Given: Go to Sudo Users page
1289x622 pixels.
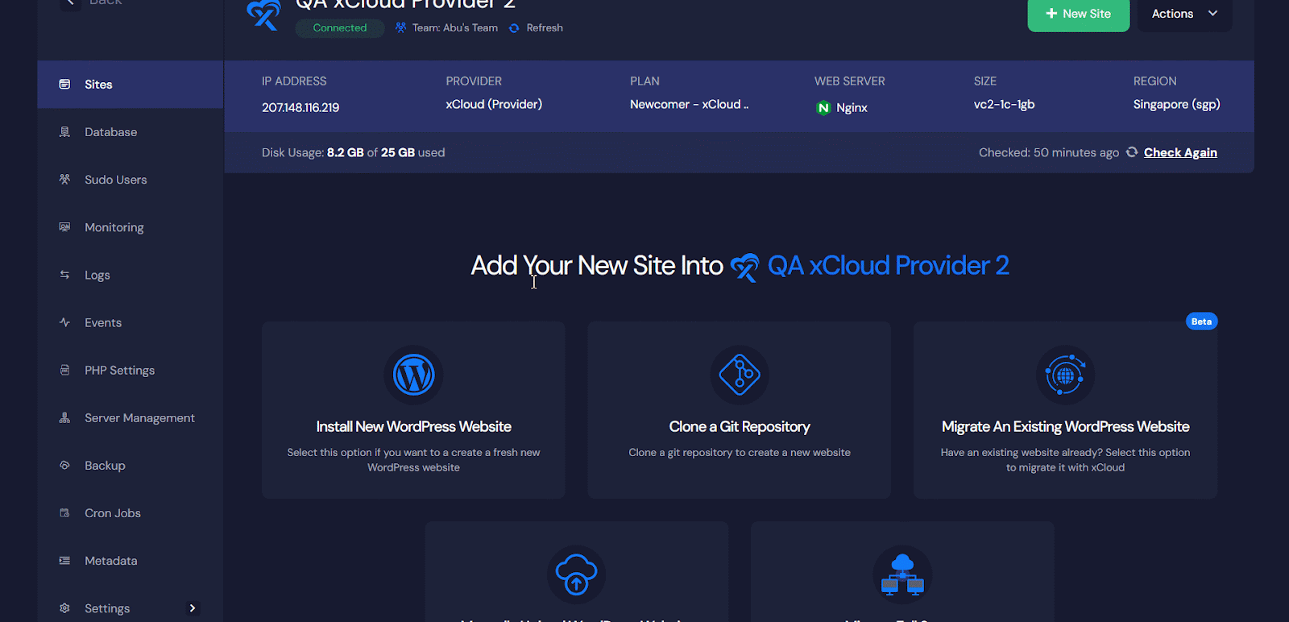Looking at the screenshot, I should coord(130,180).
